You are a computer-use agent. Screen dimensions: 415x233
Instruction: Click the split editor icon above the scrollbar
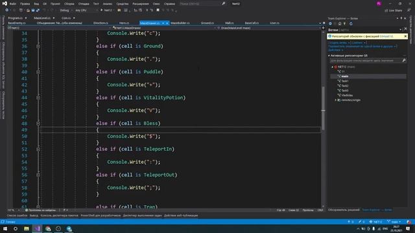pos(323,28)
